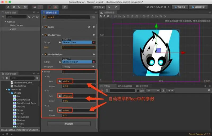Collapse the Canvas node in the hierarchy
The height and width of the screenshot is (136, 212).
5,22
